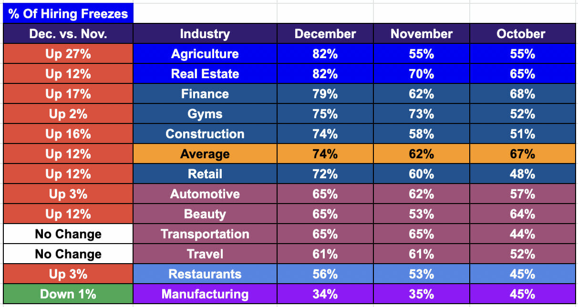Select the 'Dec. vs. Nov.' column header
This screenshot has width=578, height=307.
coord(68,34)
